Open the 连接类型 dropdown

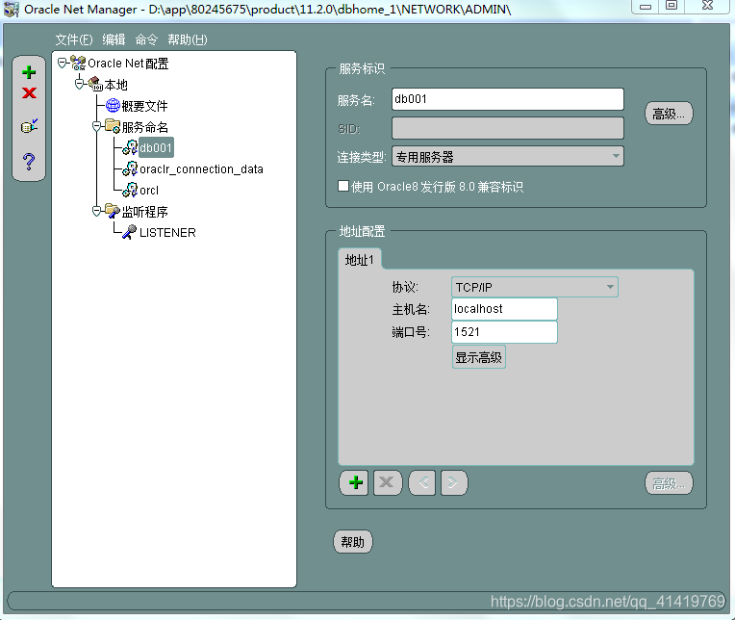(508, 156)
